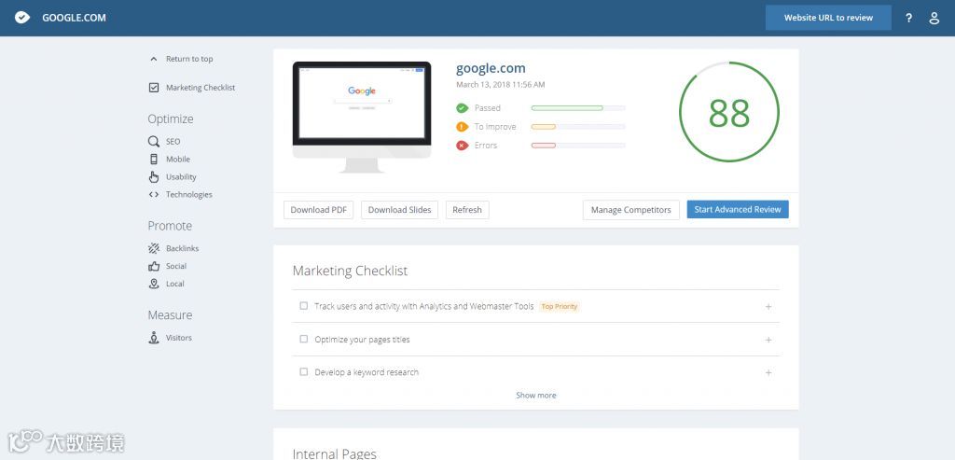Click the red Errors cross icon
Image resolution: width=955 pixels, height=460 pixels.
pyautogui.click(x=463, y=146)
